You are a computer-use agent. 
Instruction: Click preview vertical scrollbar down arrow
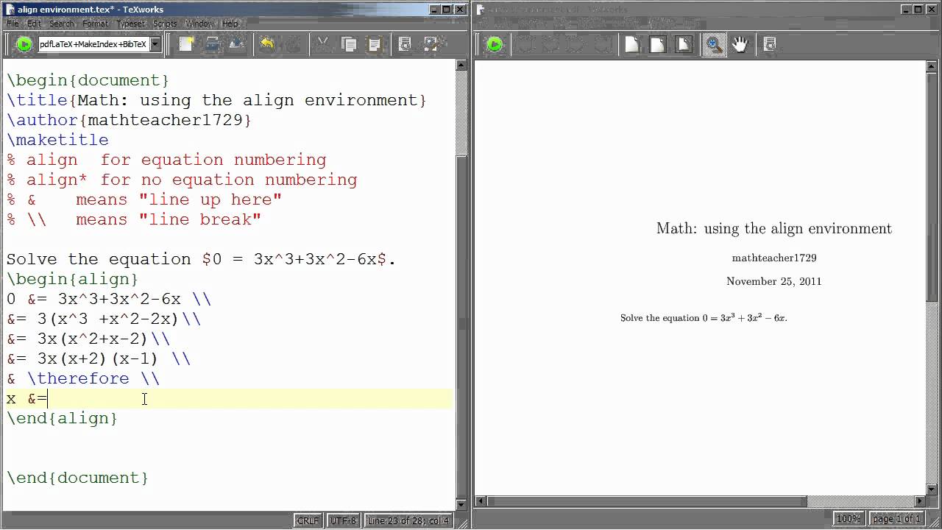931,490
